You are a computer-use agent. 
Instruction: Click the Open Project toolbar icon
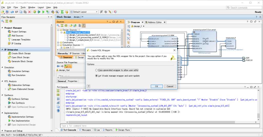[x=3, y=12]
